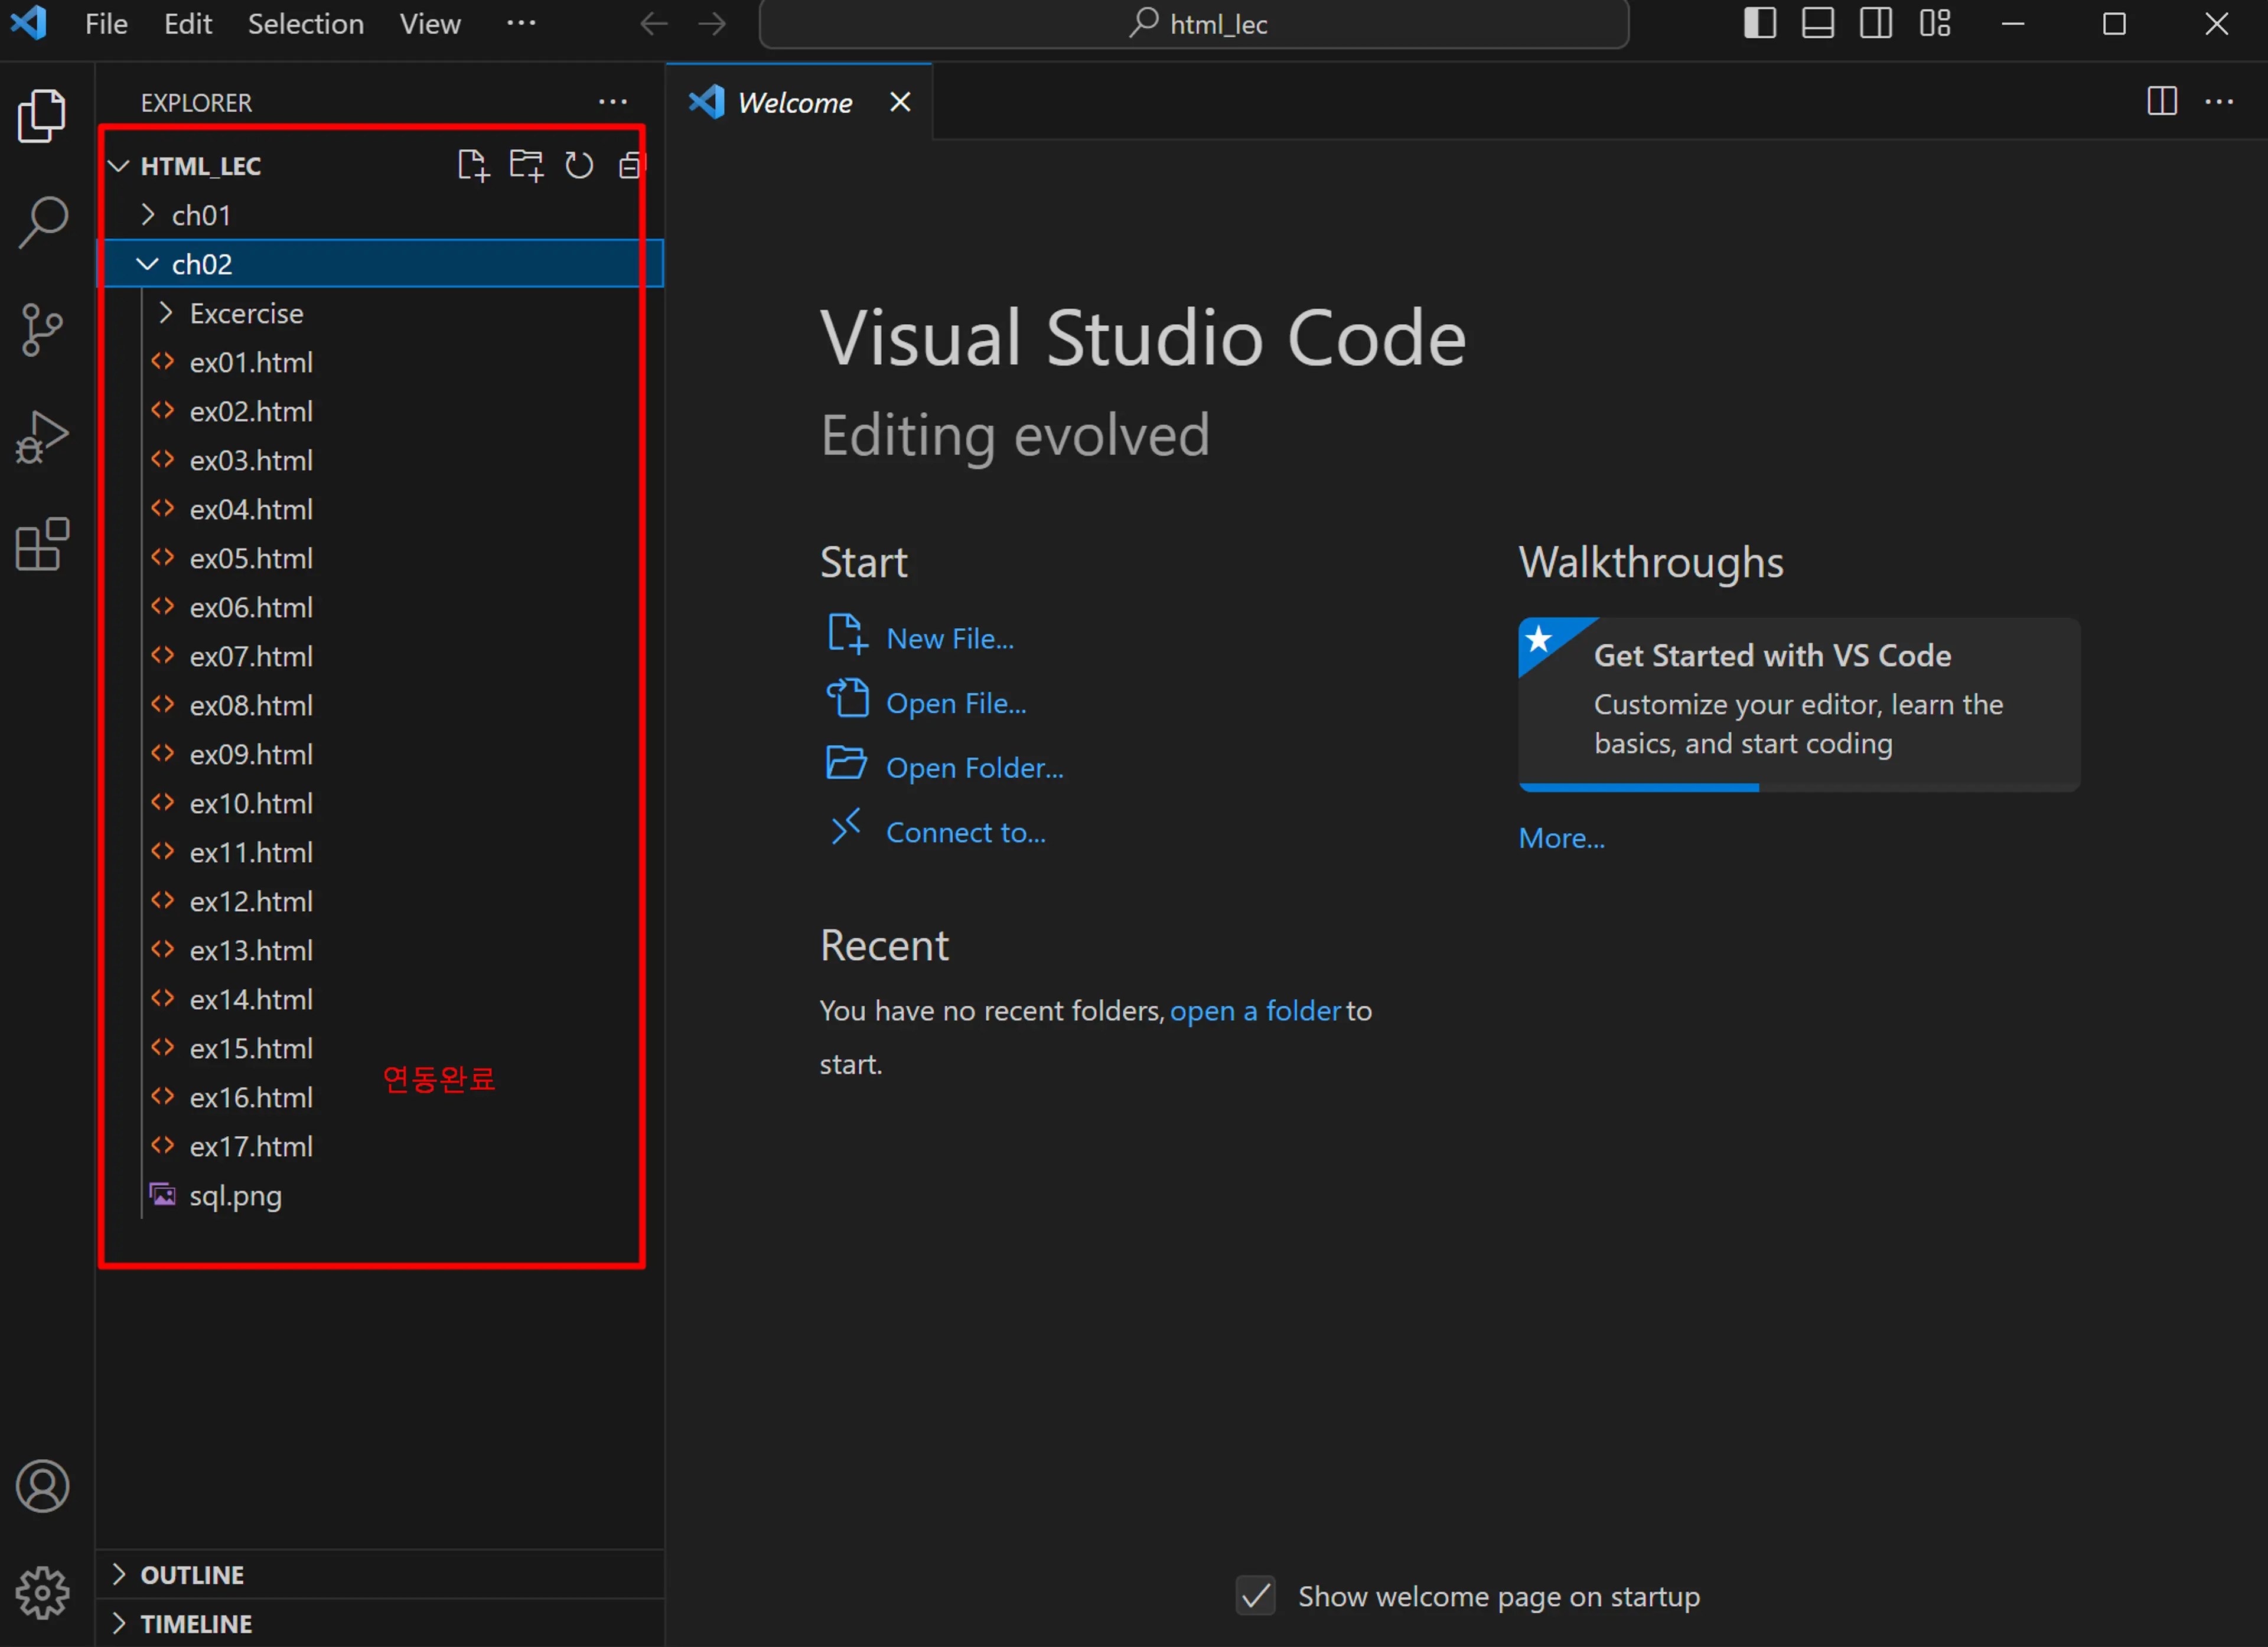Open the Accounts menu icon

tap(42, 1486)
